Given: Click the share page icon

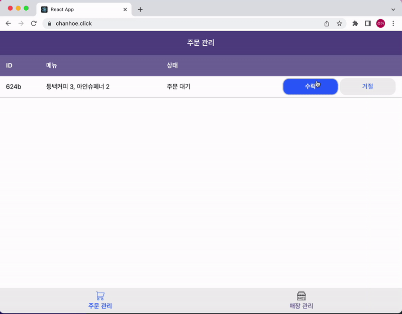Looking at the screenshot, I should [327, 24].
